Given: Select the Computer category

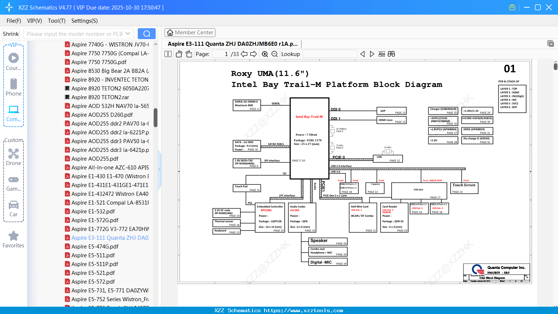Looking at the screenshot, I should coord(14,113).
